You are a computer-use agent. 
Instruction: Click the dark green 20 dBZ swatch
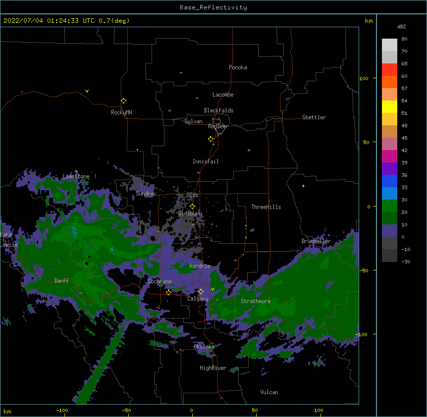pos(389,218)
